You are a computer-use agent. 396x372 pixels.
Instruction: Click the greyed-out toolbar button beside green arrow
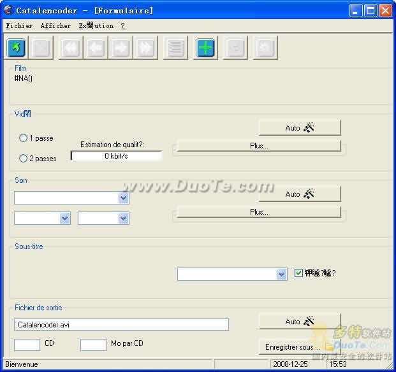click(41, 47)
